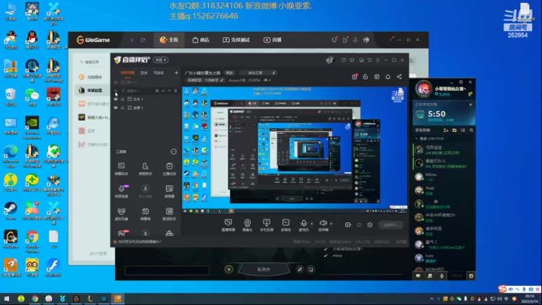Open the 主播任务 tool
542x305 pixels.
point(169,169)
